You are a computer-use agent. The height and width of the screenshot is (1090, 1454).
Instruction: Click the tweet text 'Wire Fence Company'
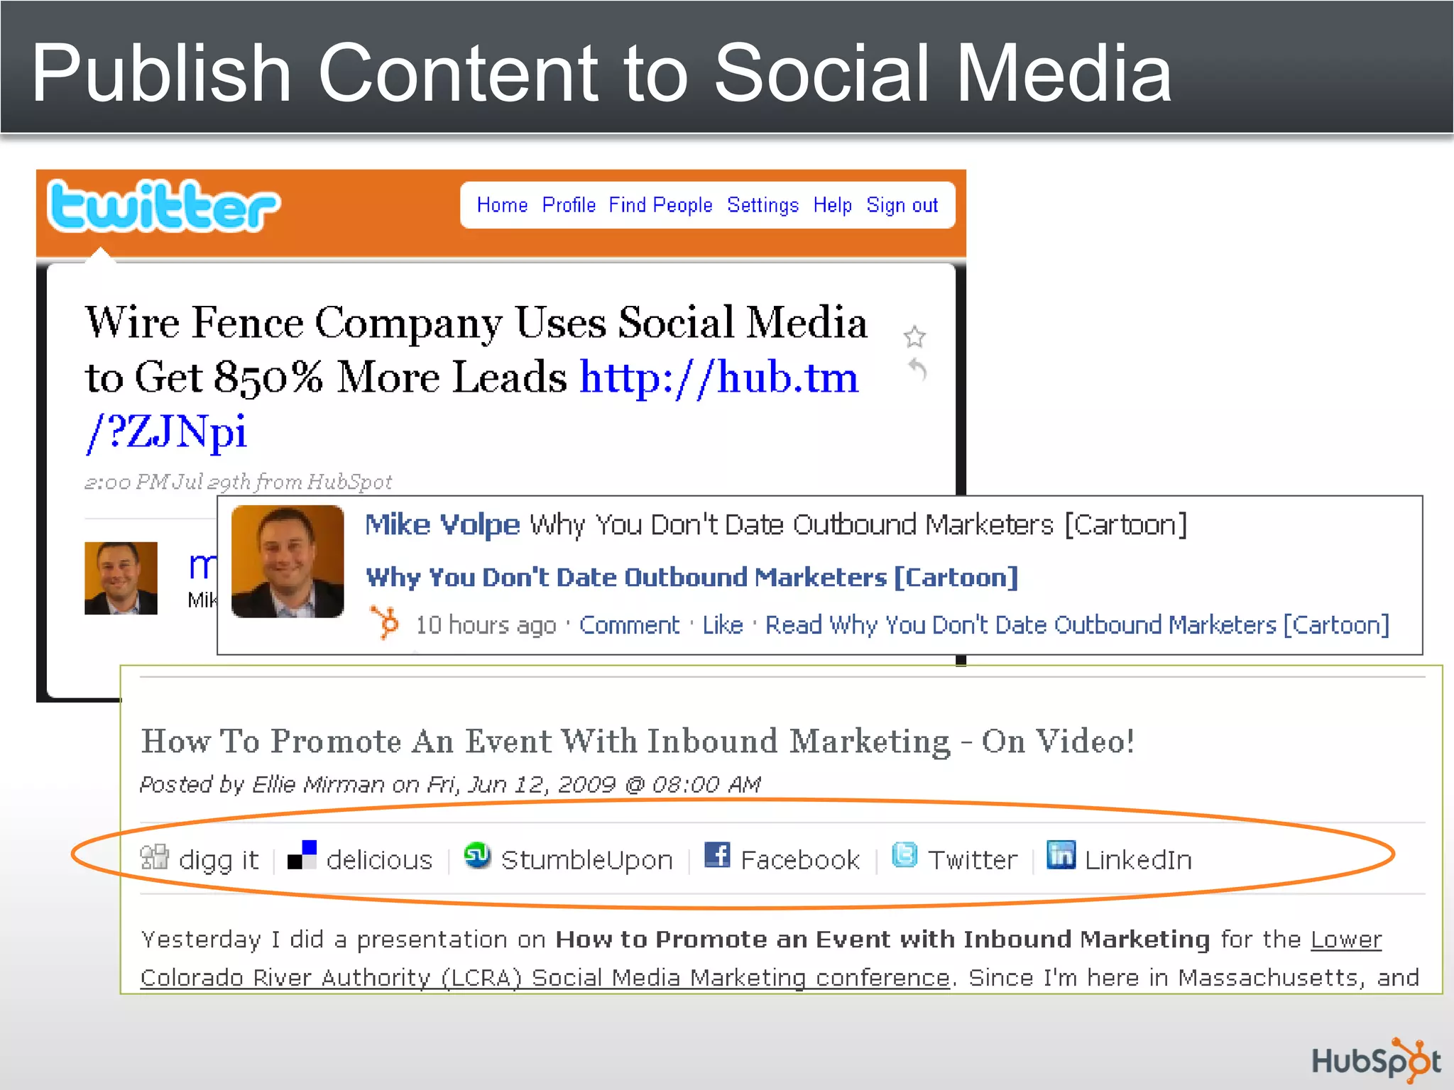293,322
